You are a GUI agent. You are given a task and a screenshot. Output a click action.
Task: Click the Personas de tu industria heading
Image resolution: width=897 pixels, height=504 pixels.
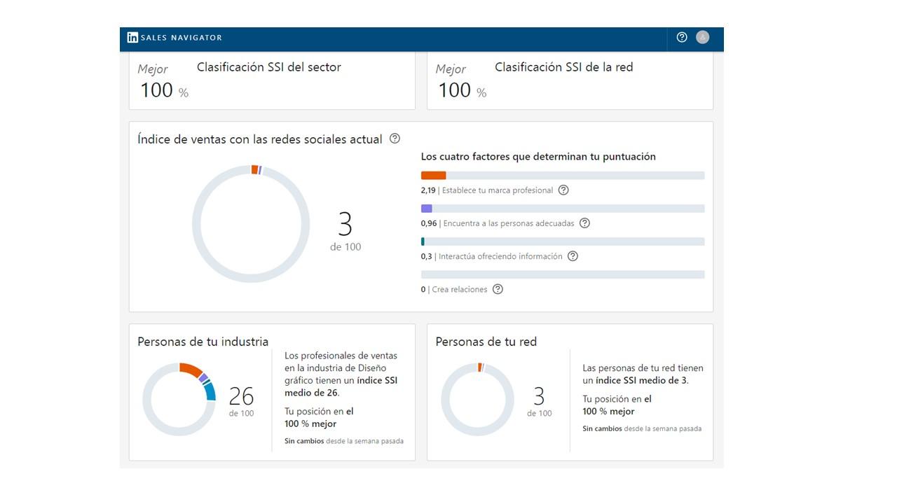tap(203, 342)
